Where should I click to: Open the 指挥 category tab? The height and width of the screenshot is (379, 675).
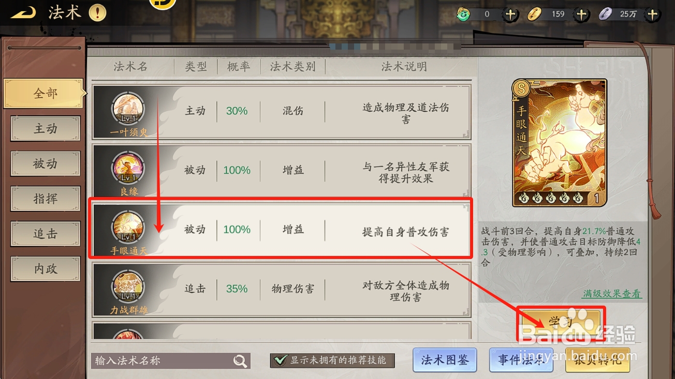click(x=46, y=199)
